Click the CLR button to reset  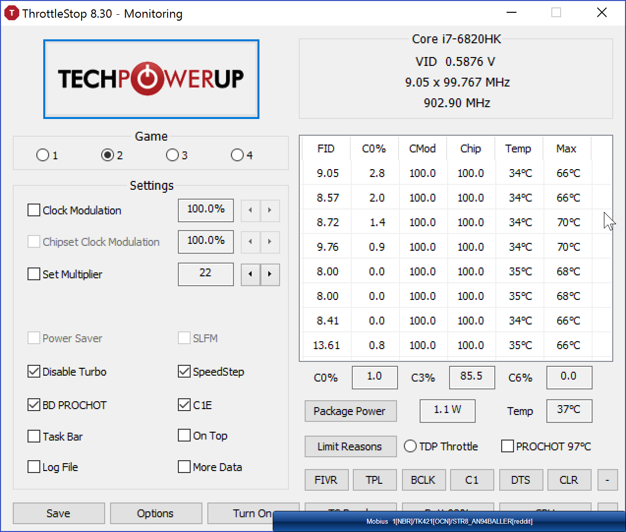point(569,480)
